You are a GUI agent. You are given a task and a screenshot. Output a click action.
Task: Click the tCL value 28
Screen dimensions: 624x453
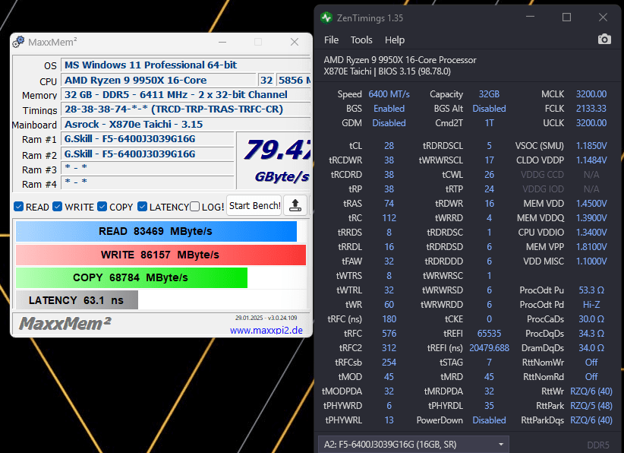click(x=389, y=146)
